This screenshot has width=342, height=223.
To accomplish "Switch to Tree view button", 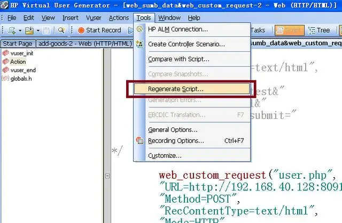I will pos(319,30).
